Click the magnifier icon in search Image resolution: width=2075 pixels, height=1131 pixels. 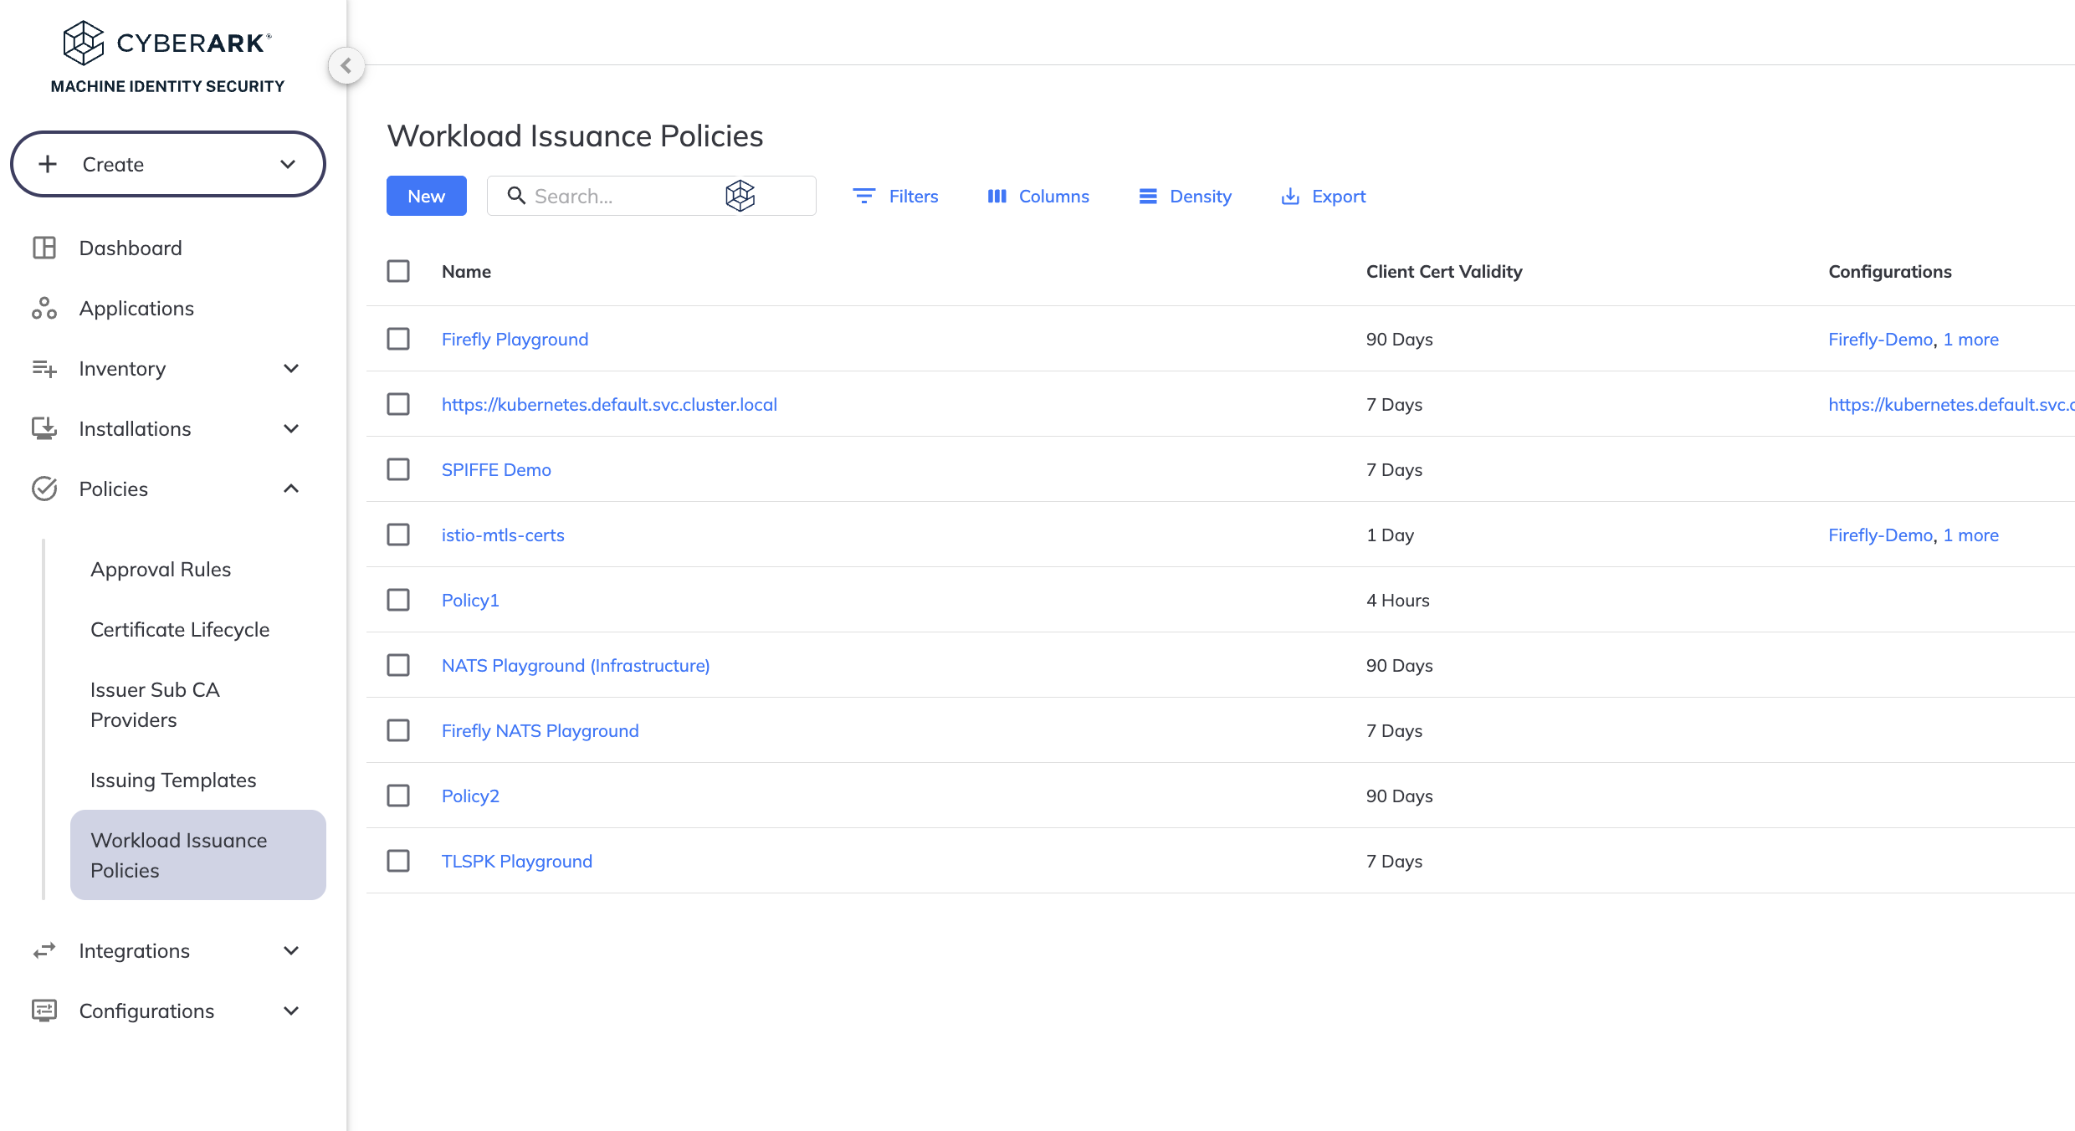516,196
